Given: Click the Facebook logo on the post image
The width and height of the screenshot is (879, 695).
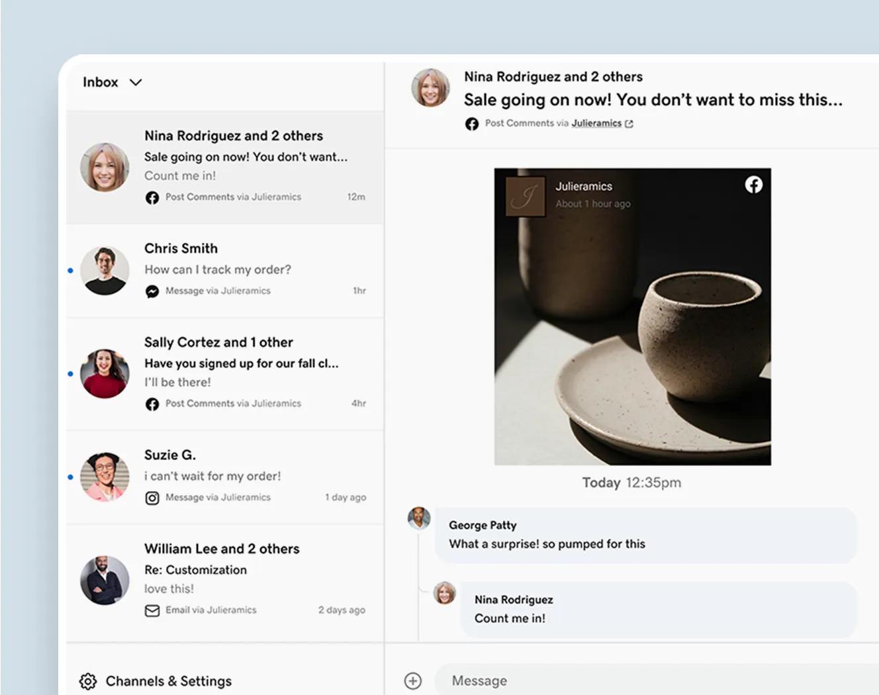Looking at the screenshot, I should pos(754,185).
